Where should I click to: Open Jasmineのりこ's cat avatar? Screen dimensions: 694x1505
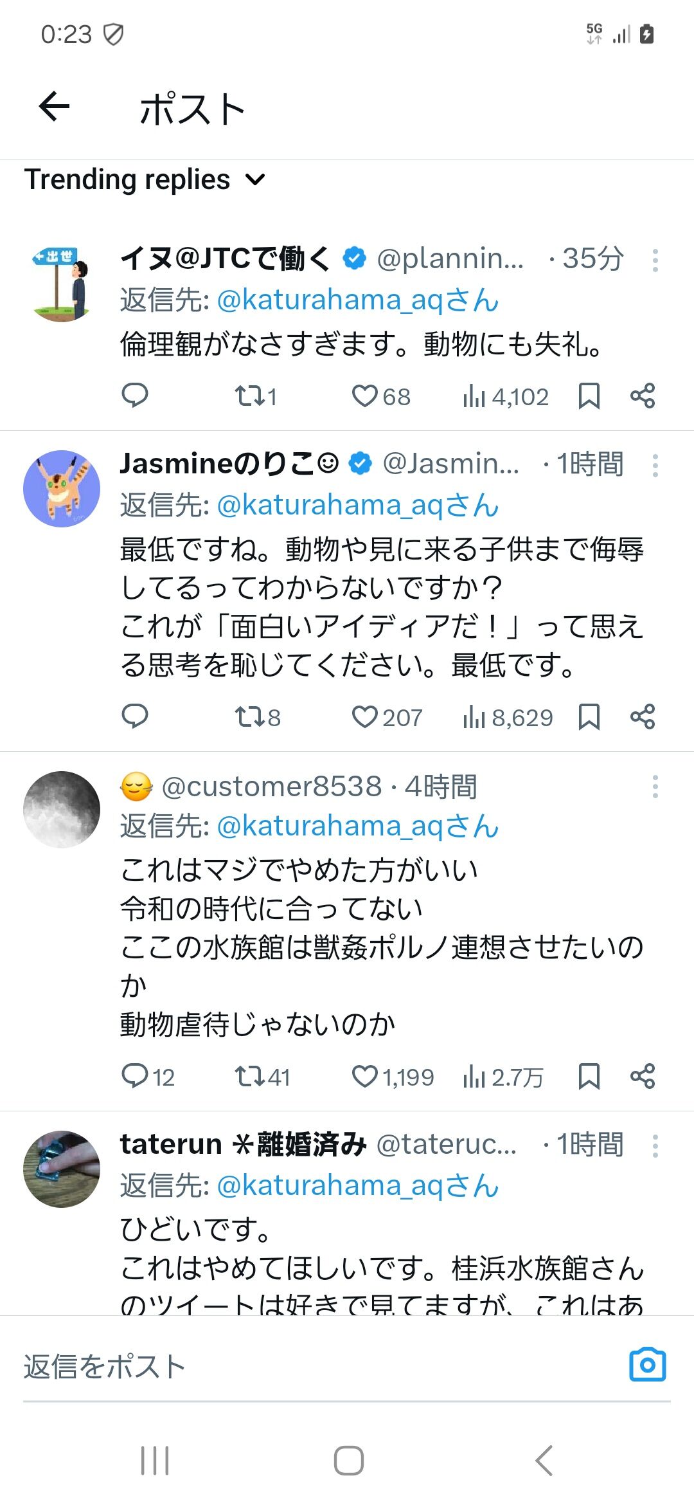[62, 489]
